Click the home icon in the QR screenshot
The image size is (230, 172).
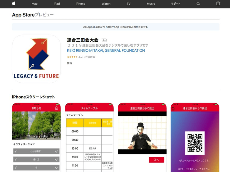[x=173, y=108]
